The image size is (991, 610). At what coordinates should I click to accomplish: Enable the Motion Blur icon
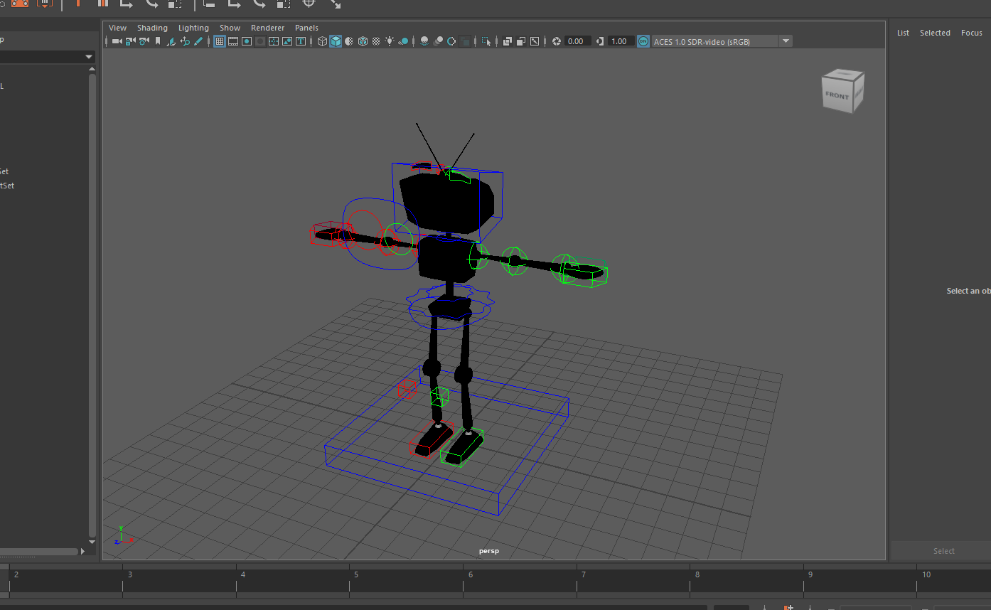click(438, 41)
